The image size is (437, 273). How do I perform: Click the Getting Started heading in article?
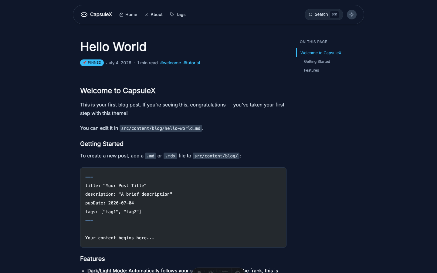(x=102, y=144)
